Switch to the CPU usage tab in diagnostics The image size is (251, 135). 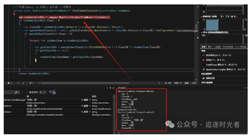point(241,47)
